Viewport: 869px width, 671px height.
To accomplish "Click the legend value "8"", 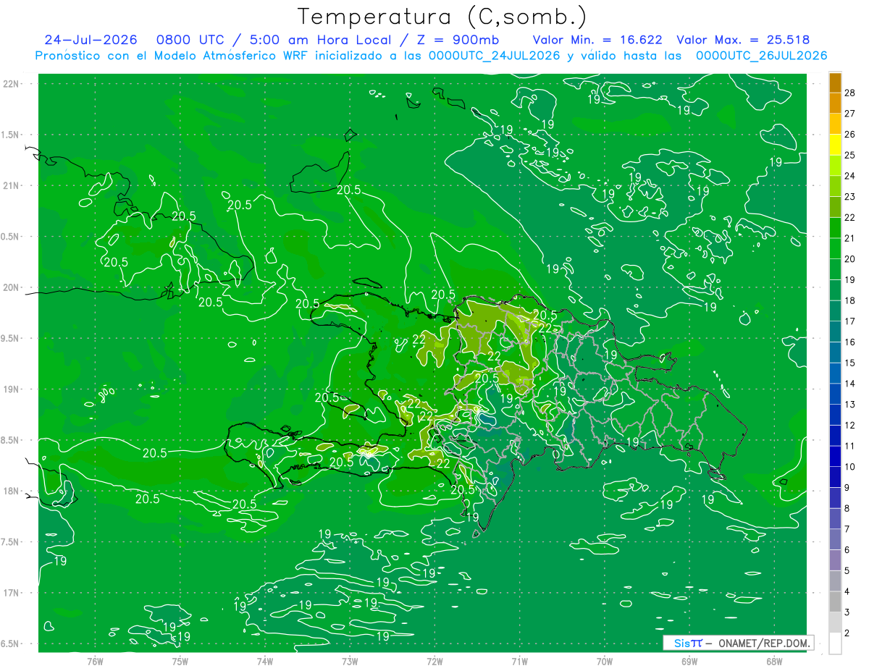I will tap(847, 508).
